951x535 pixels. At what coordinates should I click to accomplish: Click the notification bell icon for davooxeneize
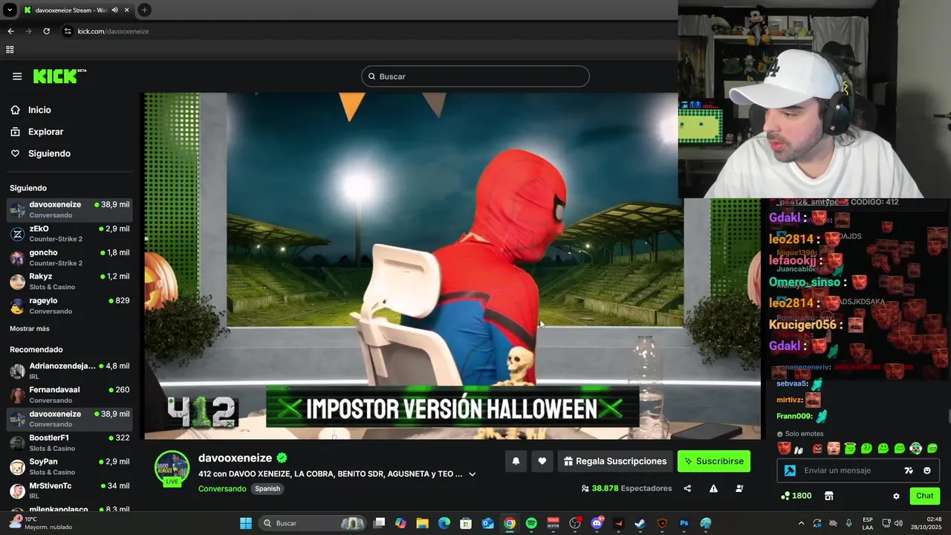click(516, 461)
